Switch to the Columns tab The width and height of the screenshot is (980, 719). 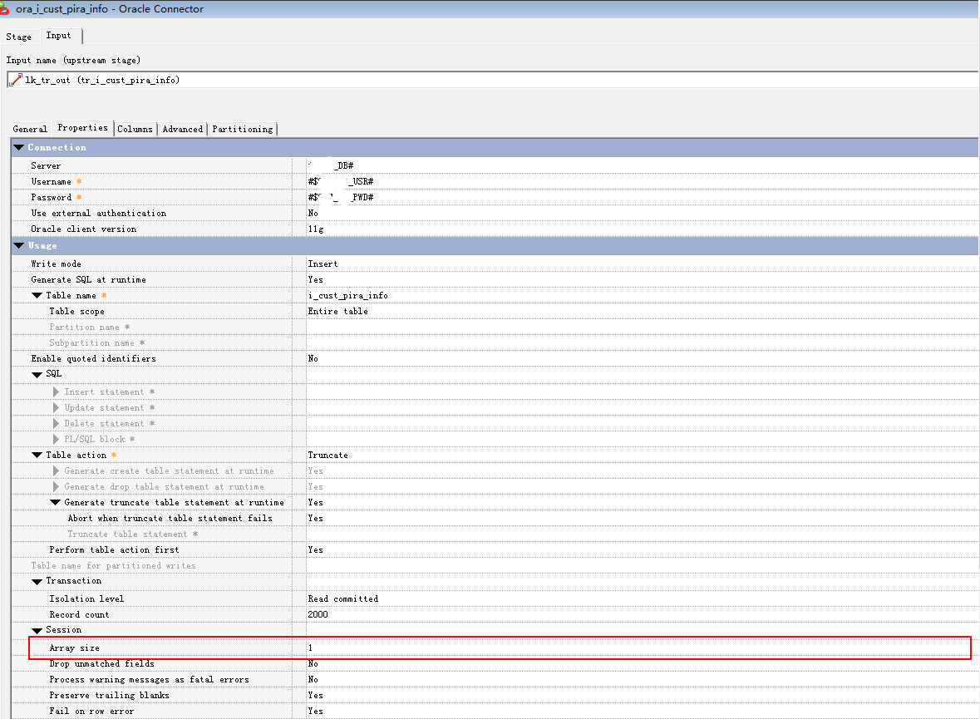[135, 129]
